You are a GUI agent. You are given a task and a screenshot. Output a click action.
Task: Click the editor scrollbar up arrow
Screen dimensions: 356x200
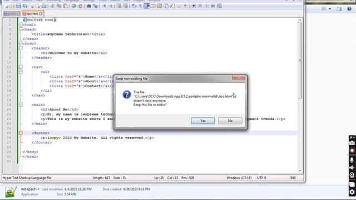click(x=300, y=20)
